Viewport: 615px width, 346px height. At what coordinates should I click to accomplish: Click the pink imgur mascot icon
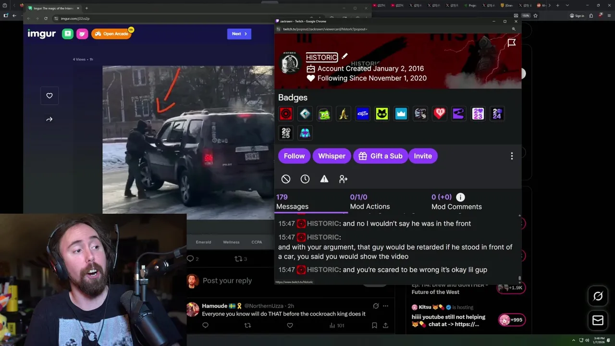coord(83,34)
